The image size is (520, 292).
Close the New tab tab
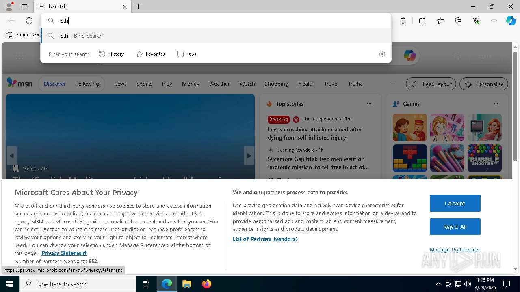pos(125,6)
